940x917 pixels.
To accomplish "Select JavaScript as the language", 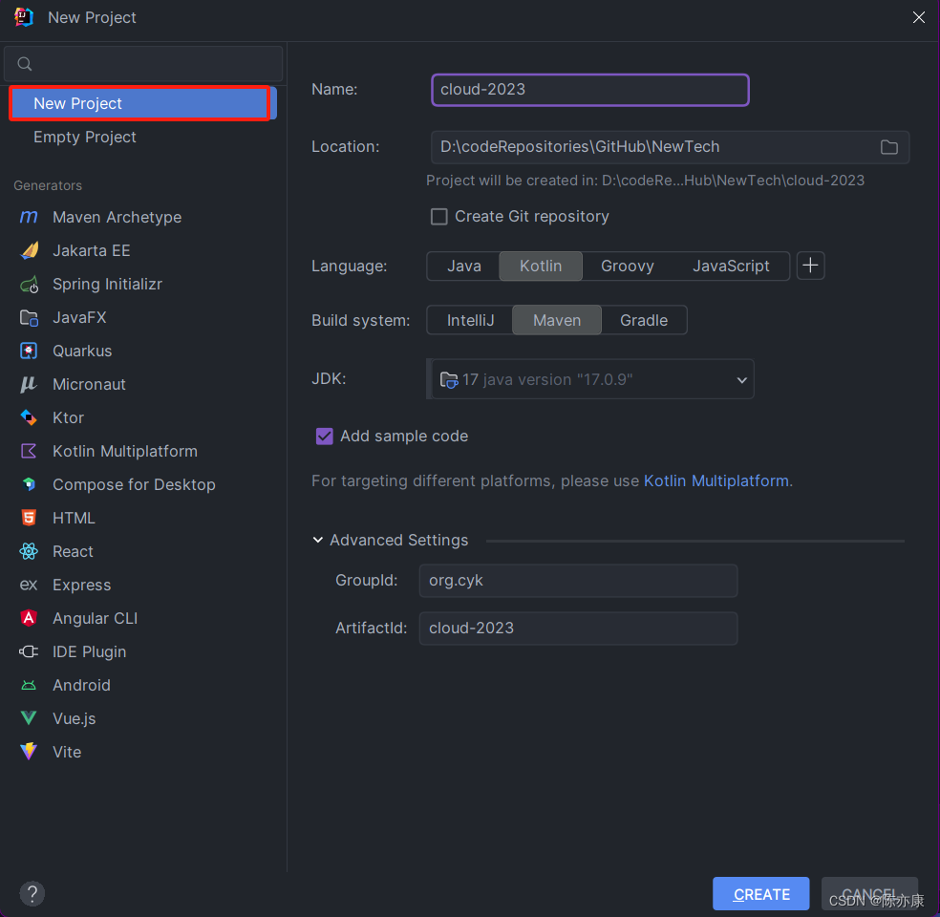I will (x=731, y=267).
